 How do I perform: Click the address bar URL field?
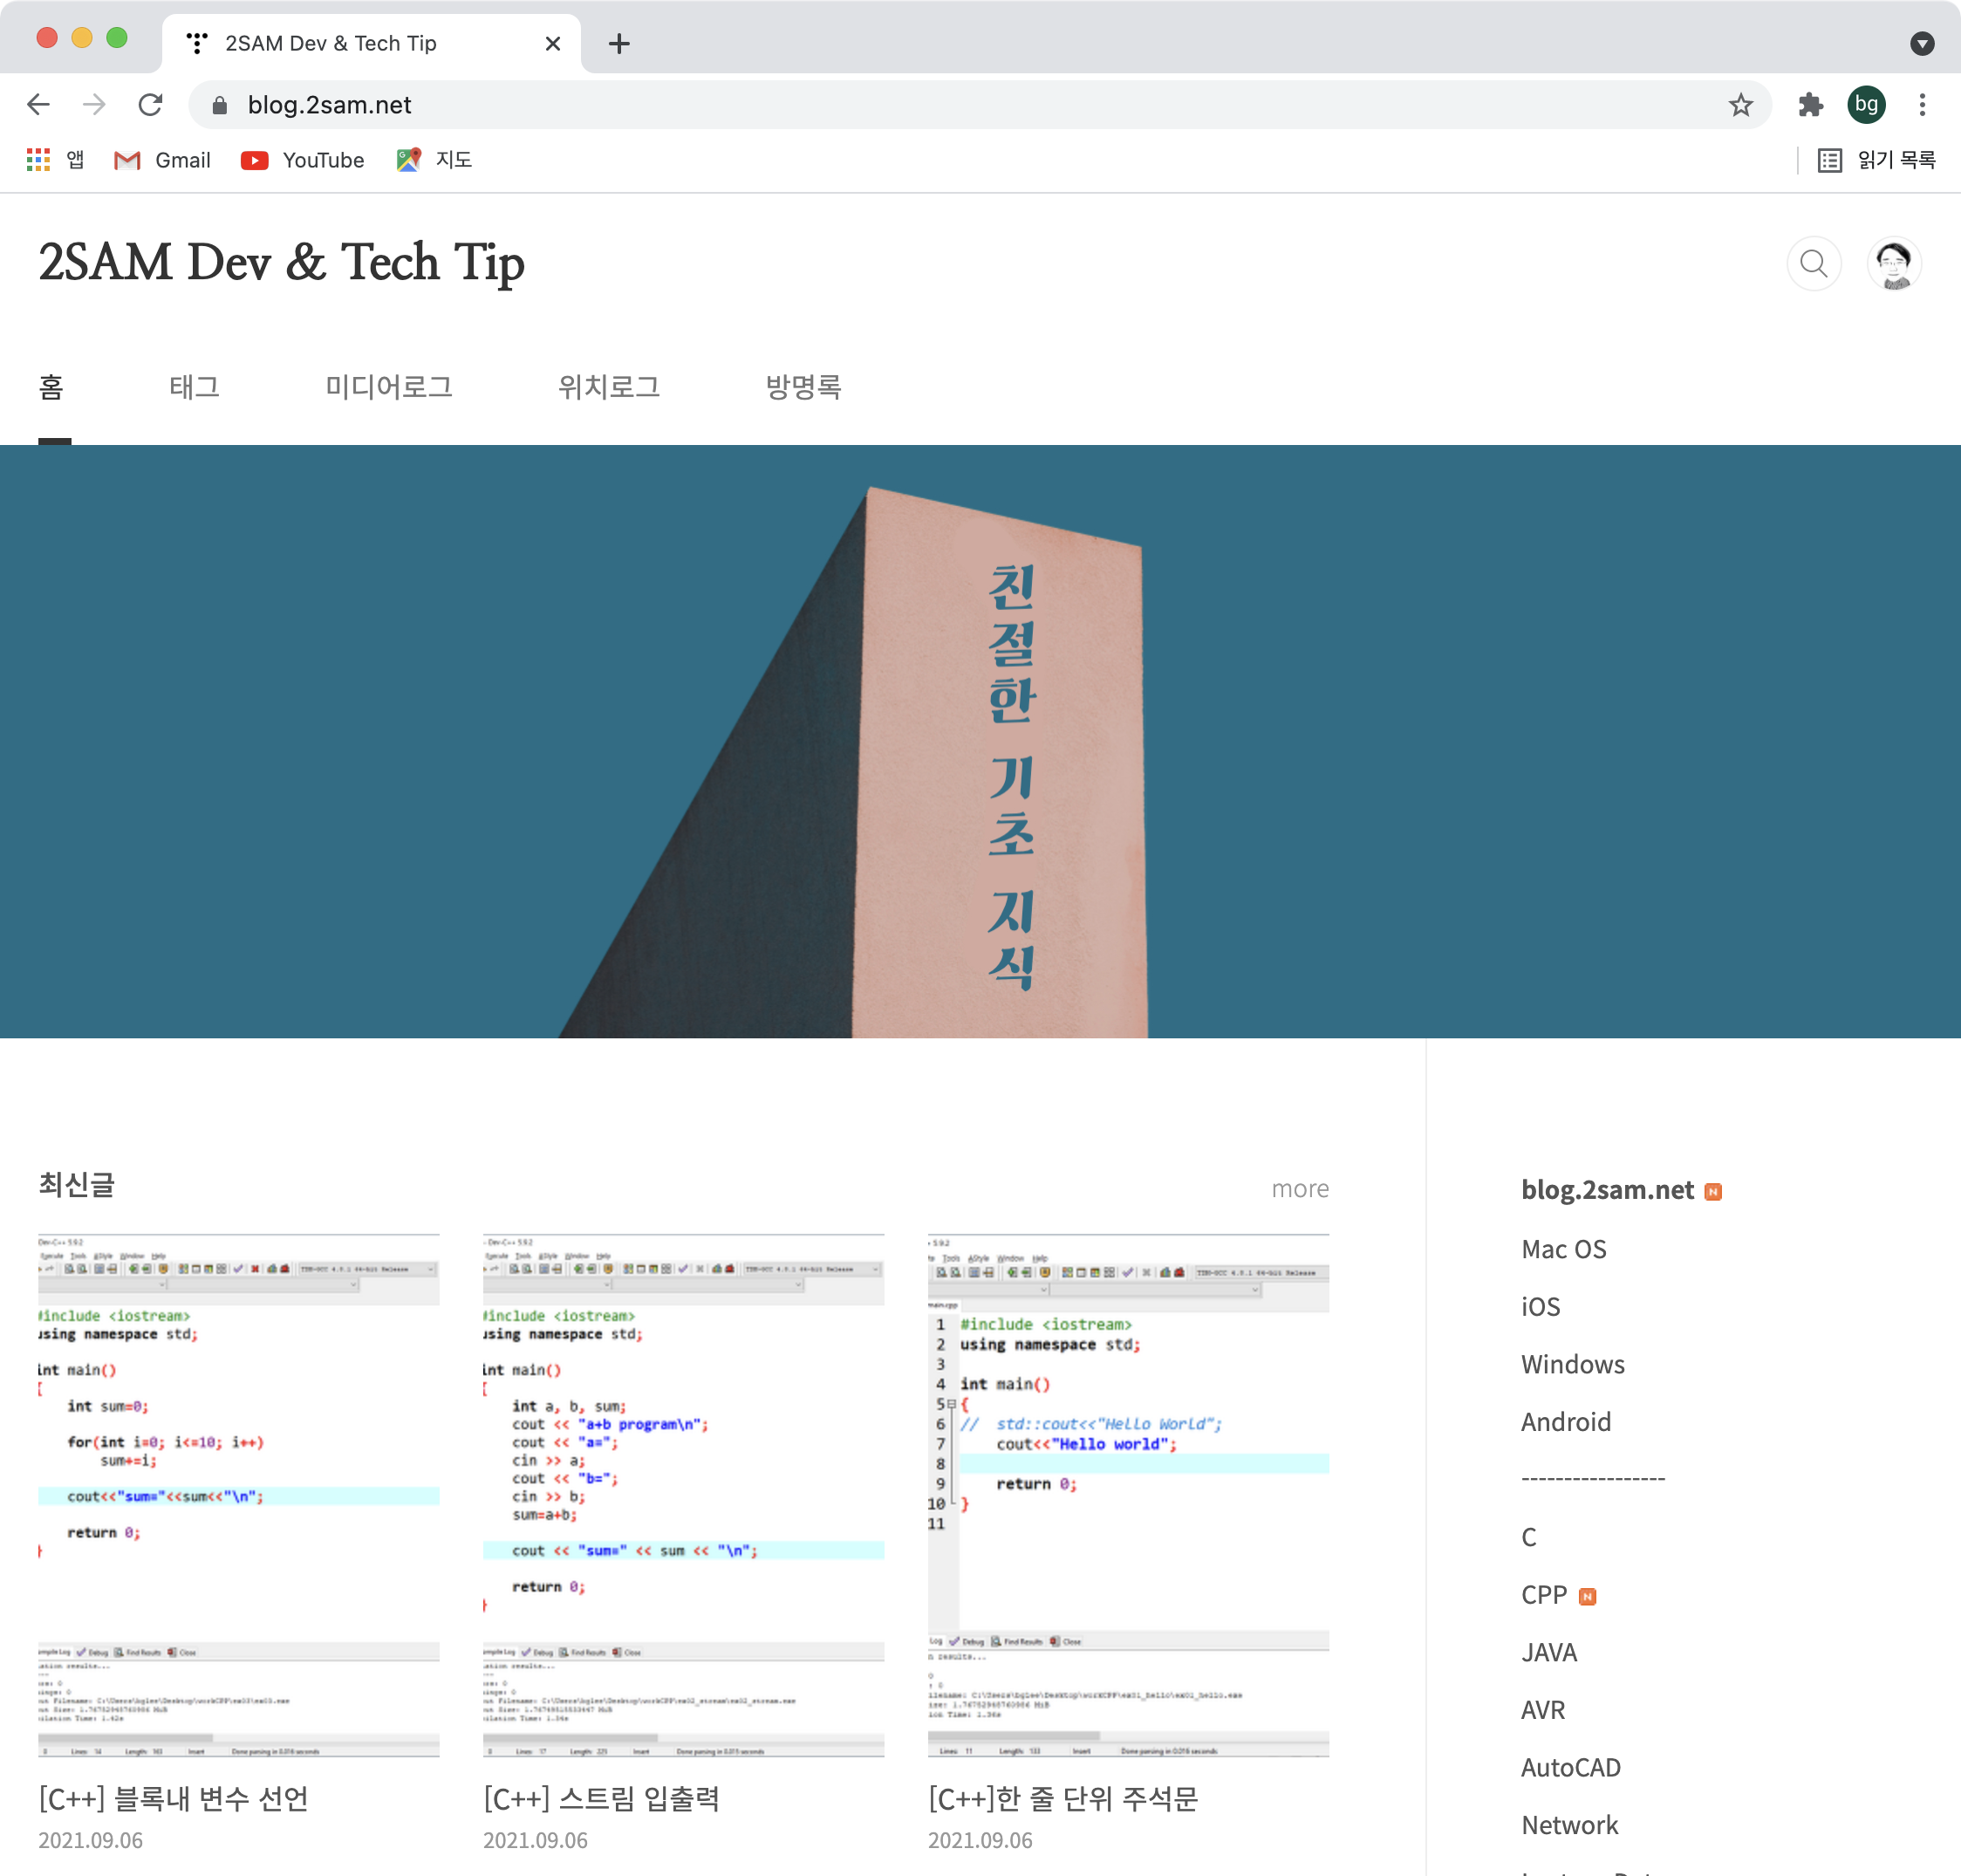point(899,105)
